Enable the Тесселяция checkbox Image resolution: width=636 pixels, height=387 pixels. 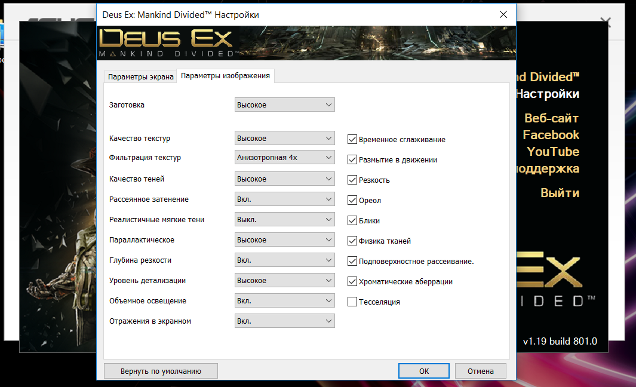(x=352, y=302)
